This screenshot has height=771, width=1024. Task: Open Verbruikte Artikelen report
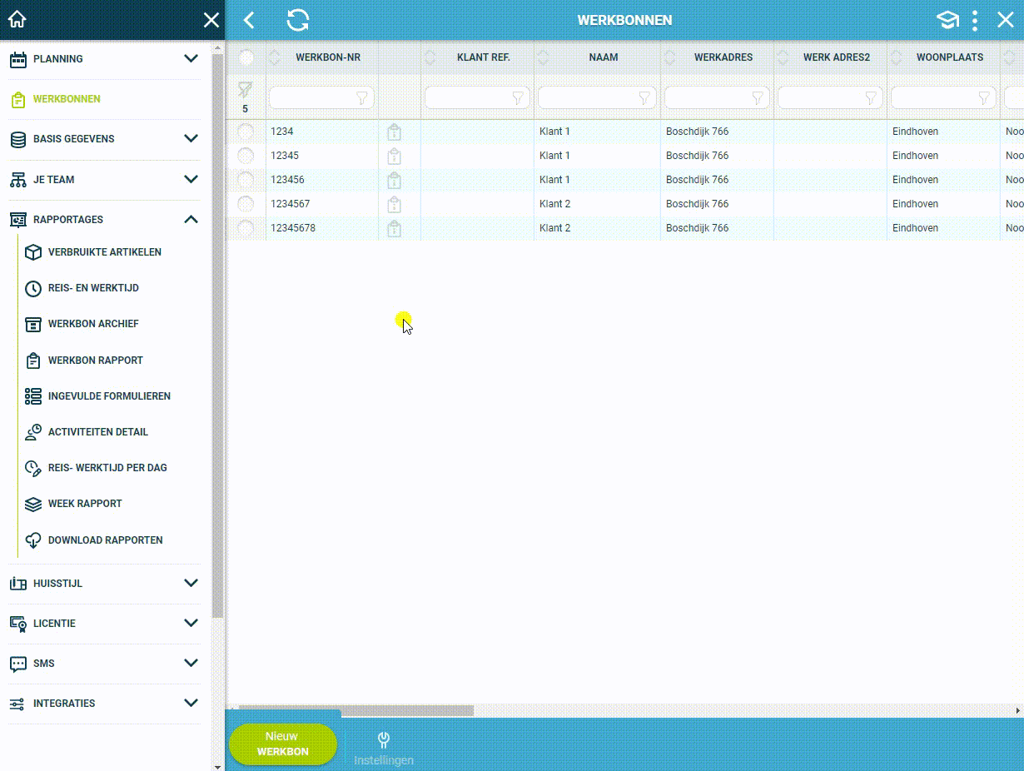[x=105, y=252]
